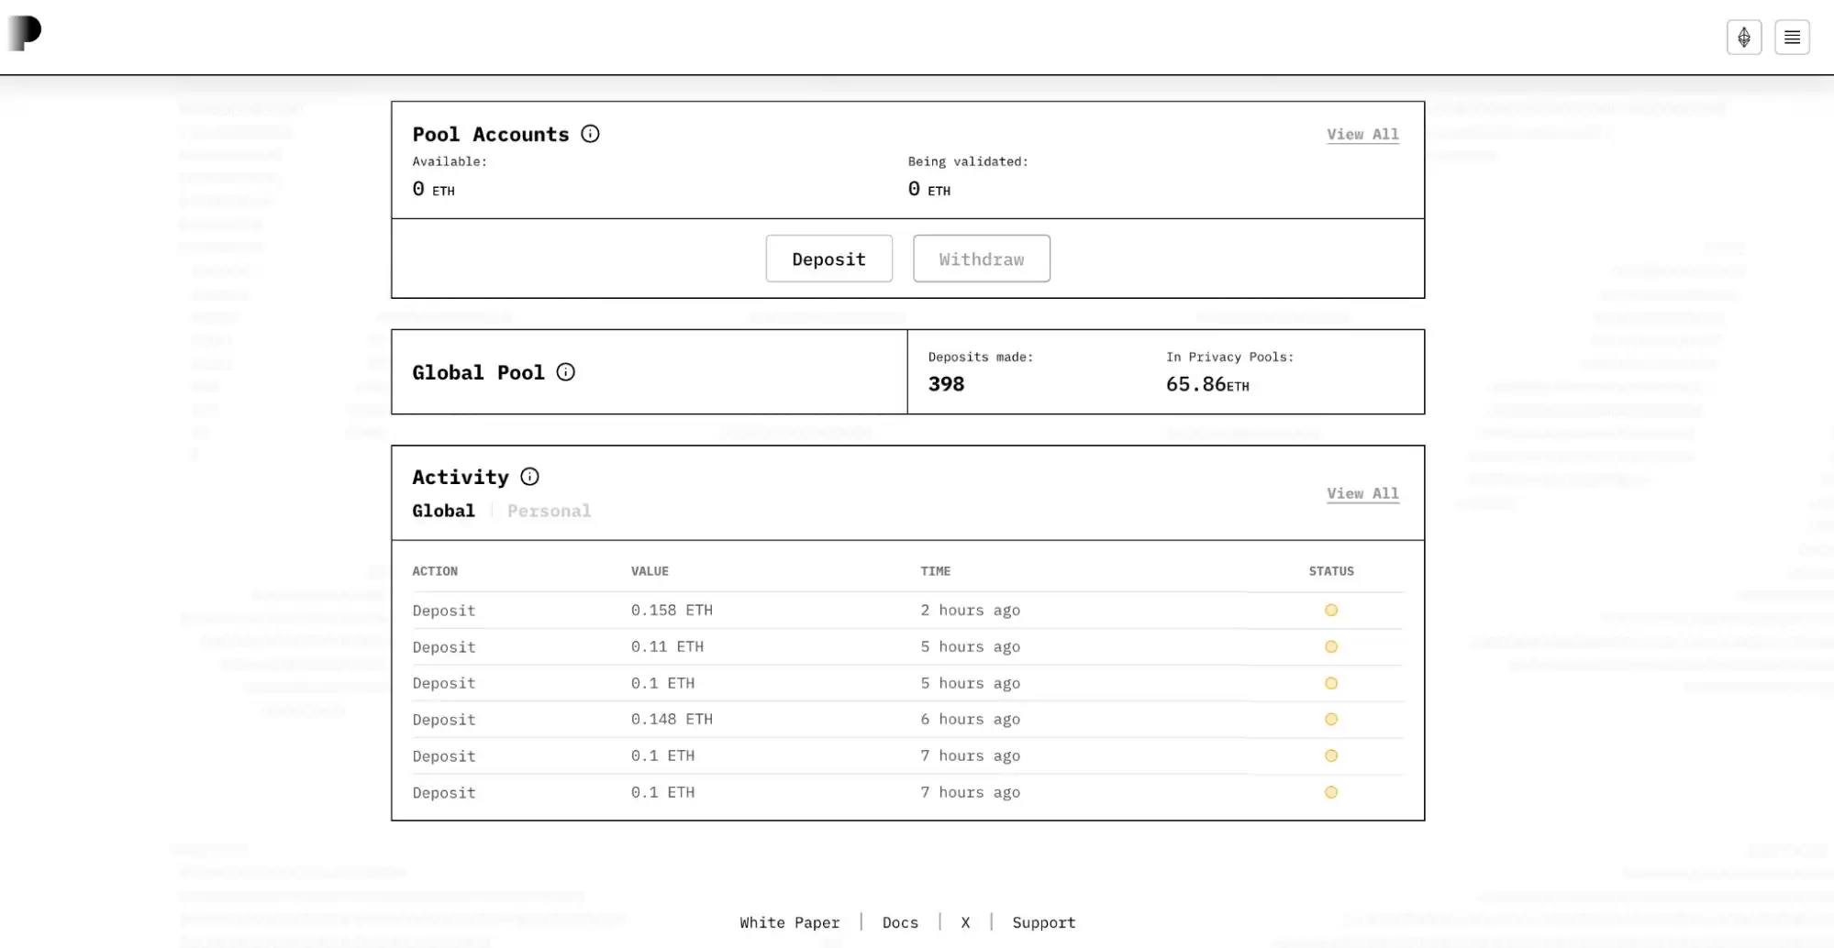
Task: Show Global Pool info icon
Action: (x=565, y=372)
